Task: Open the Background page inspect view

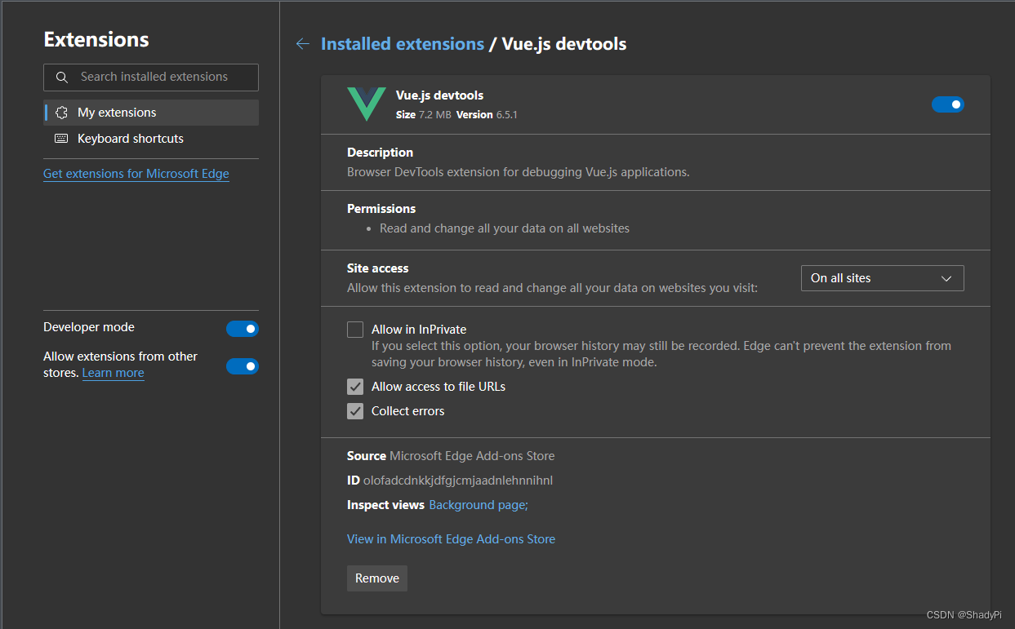Action: 479,505
